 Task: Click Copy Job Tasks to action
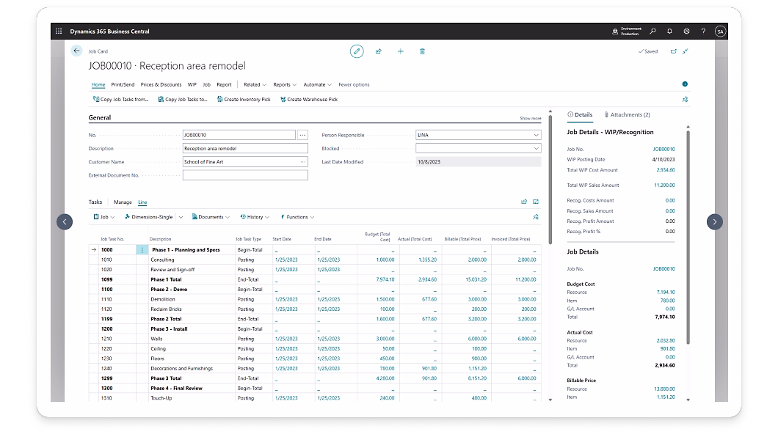(183, 100)
